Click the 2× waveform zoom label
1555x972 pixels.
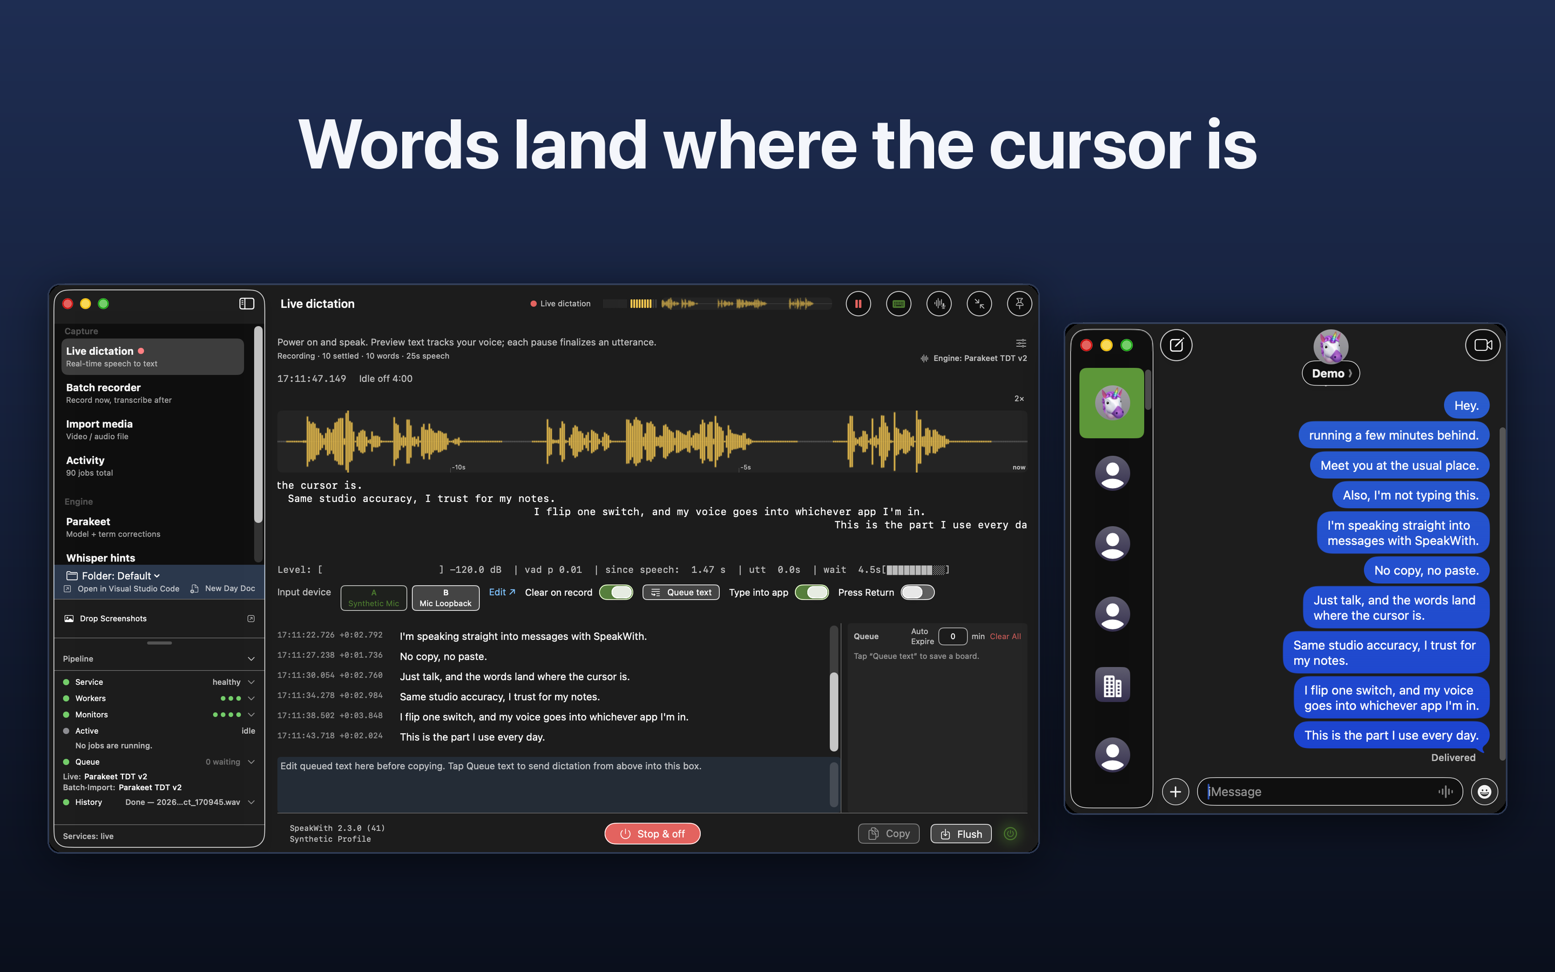pyautogui.click(x=1019, y=399)
